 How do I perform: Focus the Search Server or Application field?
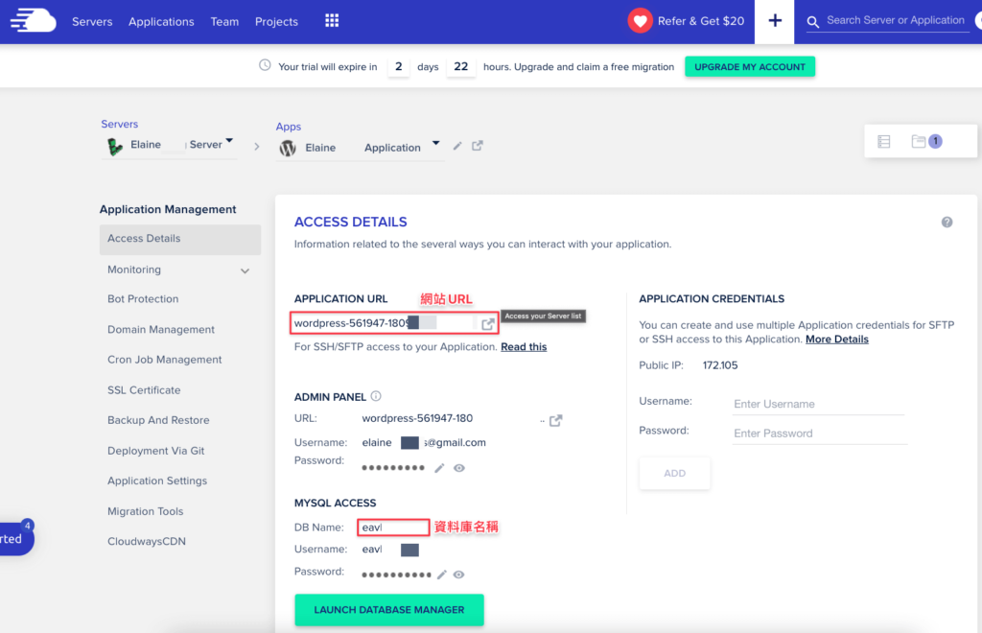click(896, 21)
